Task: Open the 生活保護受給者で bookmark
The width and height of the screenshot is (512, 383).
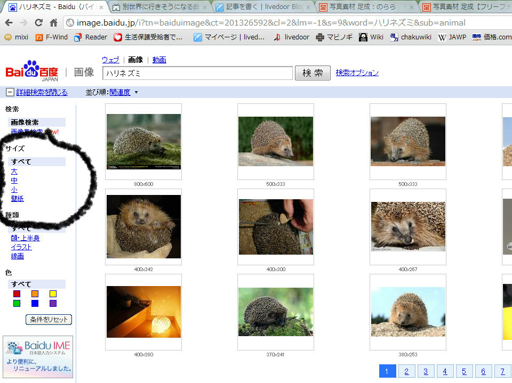Action: (x=148, y=37)
